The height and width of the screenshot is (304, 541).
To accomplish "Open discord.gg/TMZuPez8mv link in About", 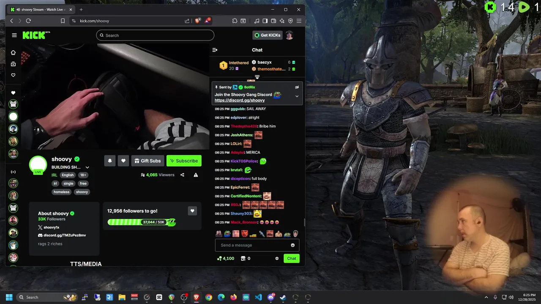I will (62, 235).
